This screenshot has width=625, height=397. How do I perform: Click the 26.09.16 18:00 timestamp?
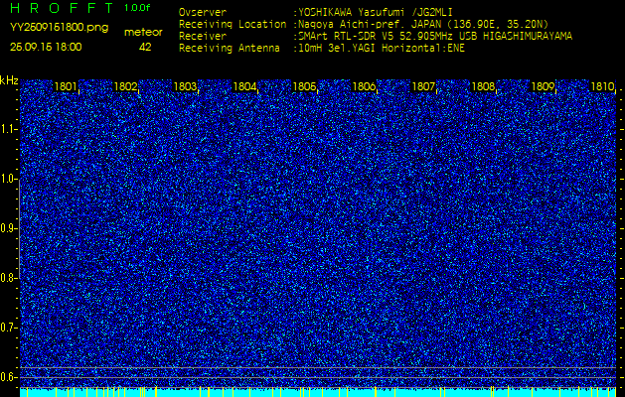pyautogui.click(x=47, y=47)
